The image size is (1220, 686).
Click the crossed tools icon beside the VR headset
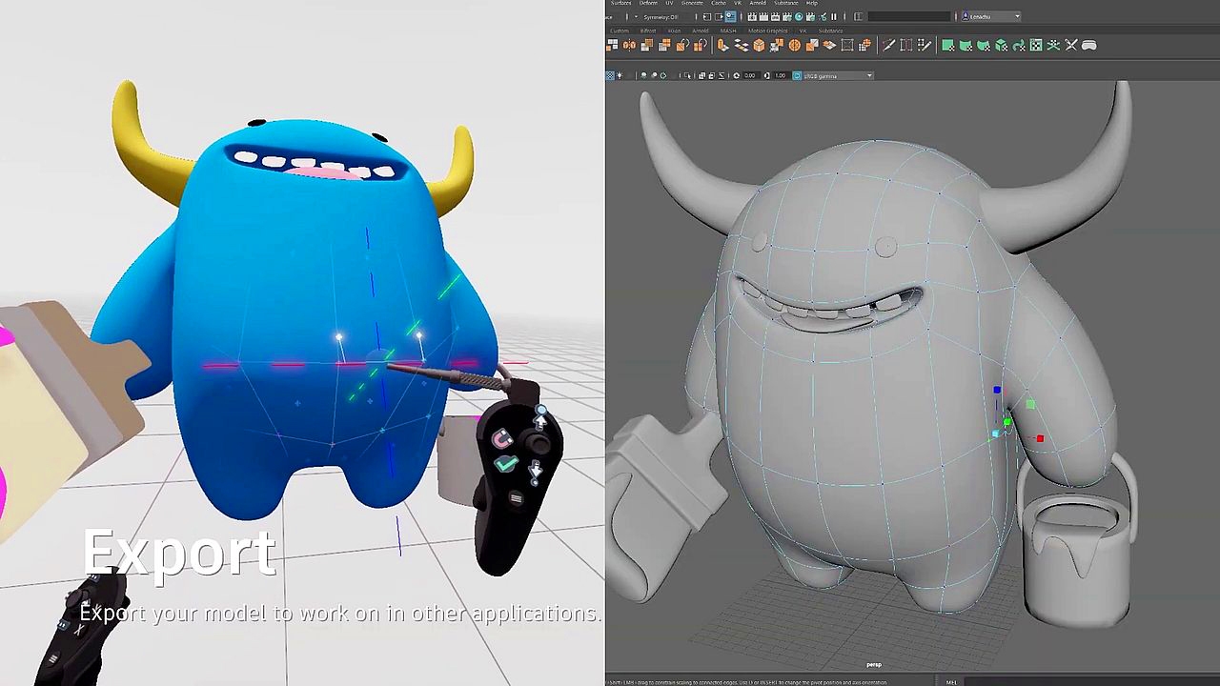click(1071, 45)
